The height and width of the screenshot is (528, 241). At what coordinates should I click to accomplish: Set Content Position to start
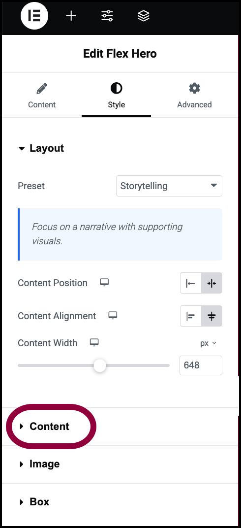[190, 283]
